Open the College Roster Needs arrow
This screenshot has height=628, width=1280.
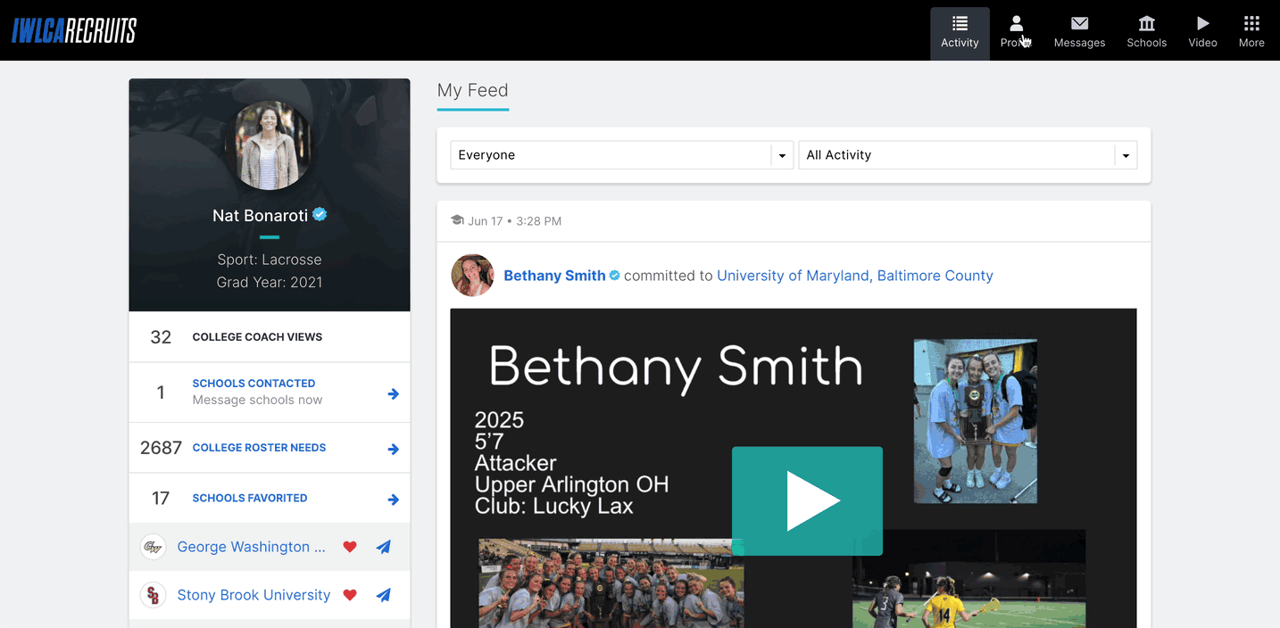(x=393, y=449)
